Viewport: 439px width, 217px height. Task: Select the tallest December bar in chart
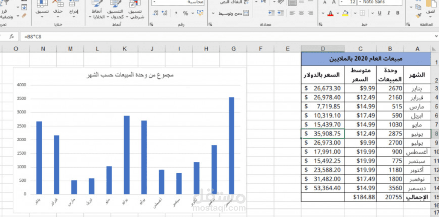point(231,145)
